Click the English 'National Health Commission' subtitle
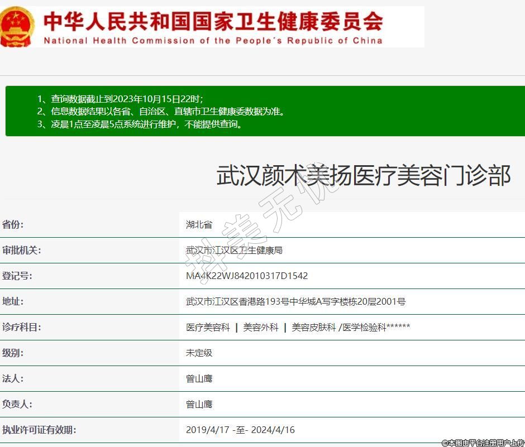This screenshot has width=525, height=447. 213,40
